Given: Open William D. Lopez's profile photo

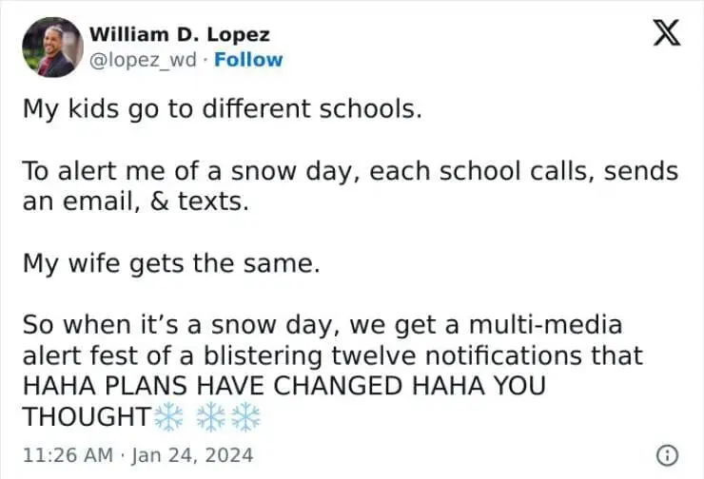Looking at the screenshot, I should (52, 46).
